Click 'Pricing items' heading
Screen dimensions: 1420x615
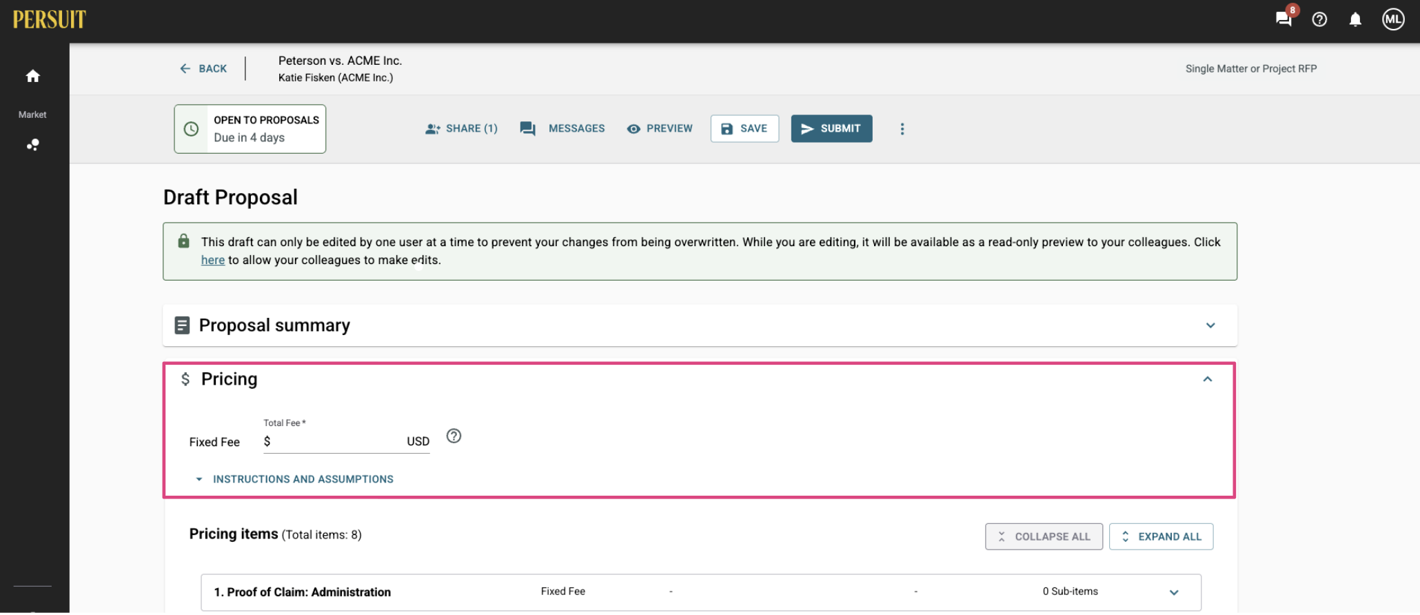pos(234,534)
